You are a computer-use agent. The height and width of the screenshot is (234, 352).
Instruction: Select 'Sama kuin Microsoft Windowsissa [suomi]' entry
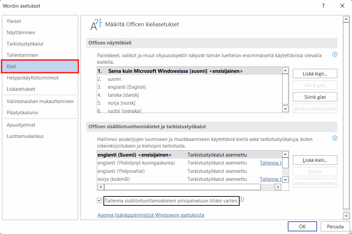click(189, 71)
